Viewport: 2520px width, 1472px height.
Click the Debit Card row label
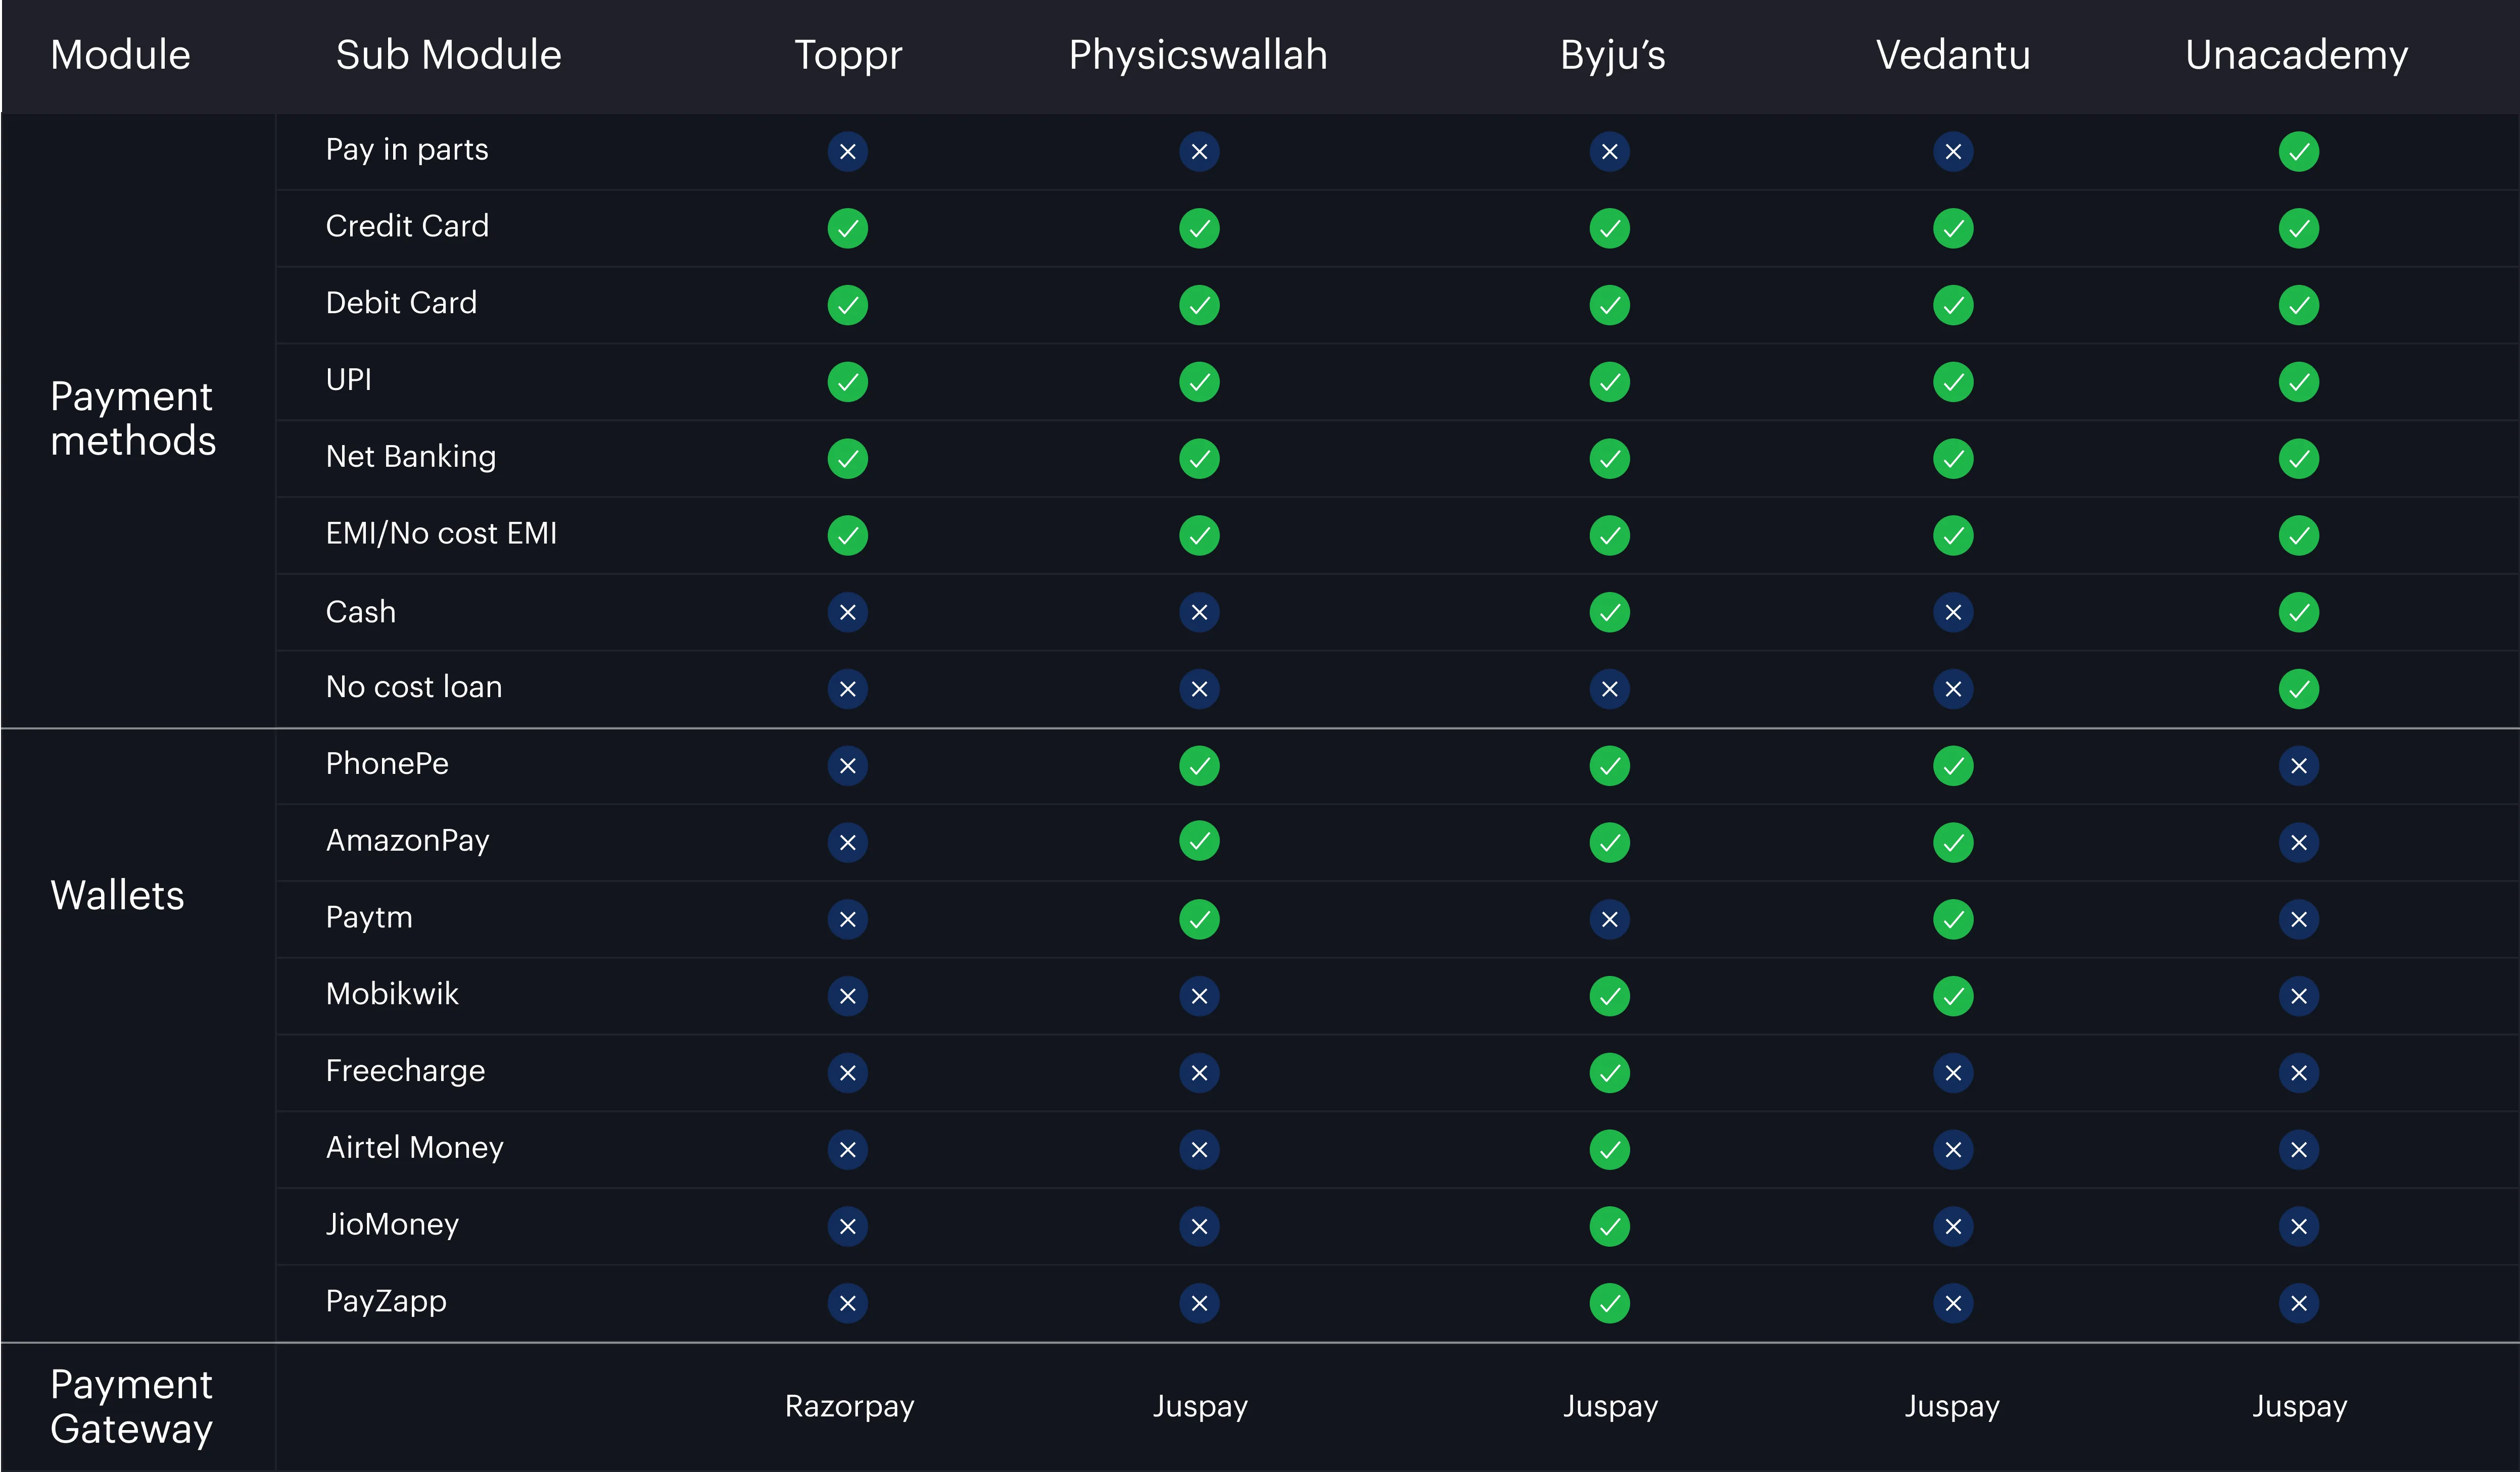pos(401,303)
